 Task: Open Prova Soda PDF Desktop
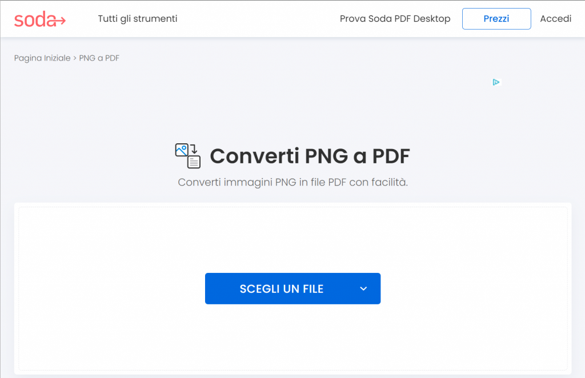pos(395,18)
